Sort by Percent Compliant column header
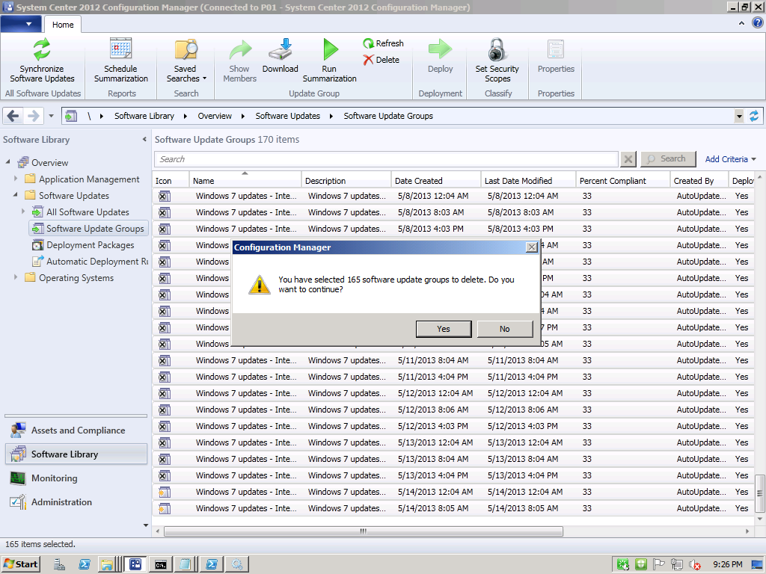Viewport: 766px width, 574px height. point(622,181)
